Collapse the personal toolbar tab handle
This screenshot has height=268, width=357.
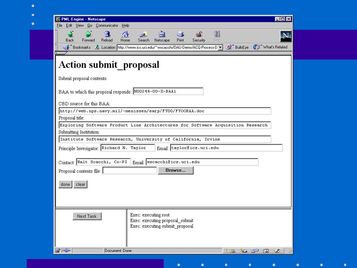pyautogui.click(x=61, y=53)
